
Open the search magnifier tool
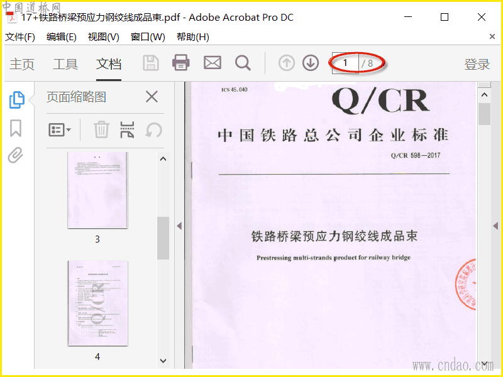(243, 63)
